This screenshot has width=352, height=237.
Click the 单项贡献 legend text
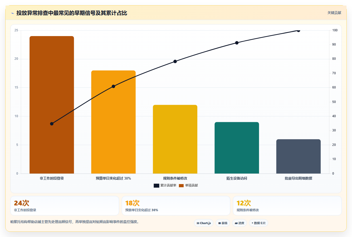point(191,186)
